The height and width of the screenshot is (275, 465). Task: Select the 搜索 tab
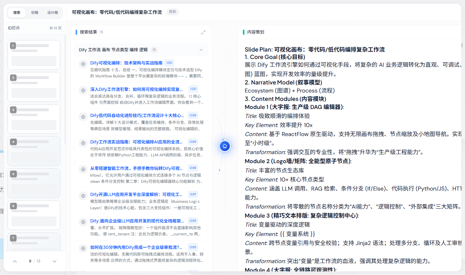click(17, 13)
